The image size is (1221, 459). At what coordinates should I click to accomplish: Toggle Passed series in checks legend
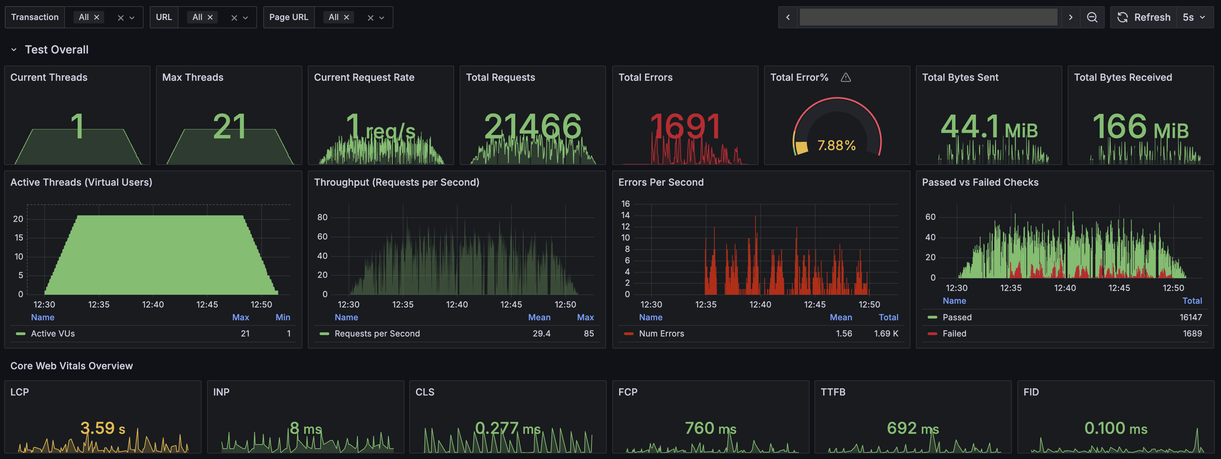(x=957, y=317)
